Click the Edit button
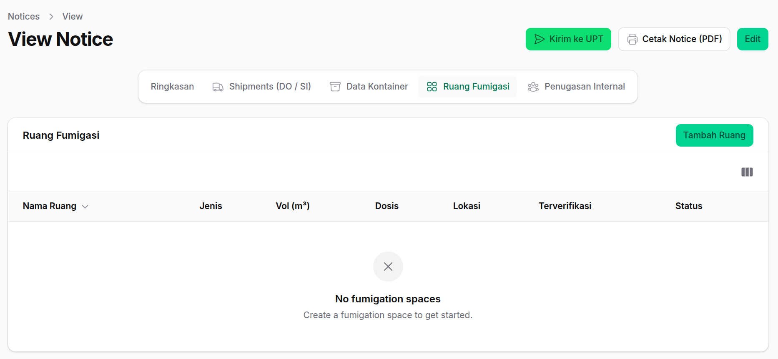Viewport: 778px width, 359px height. pyautogui.click(x=753, y=39)
